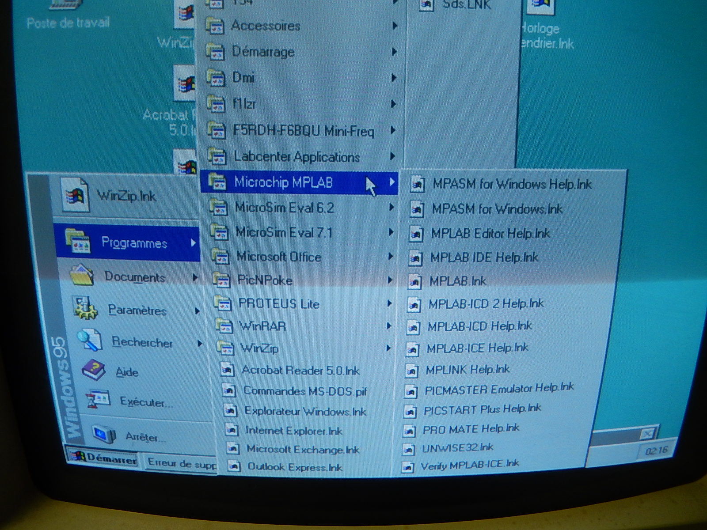The height and width of the screenshot is (530, 707).
Task: Expand arrow next to Rechercher
Action: (x=200, y=343)
